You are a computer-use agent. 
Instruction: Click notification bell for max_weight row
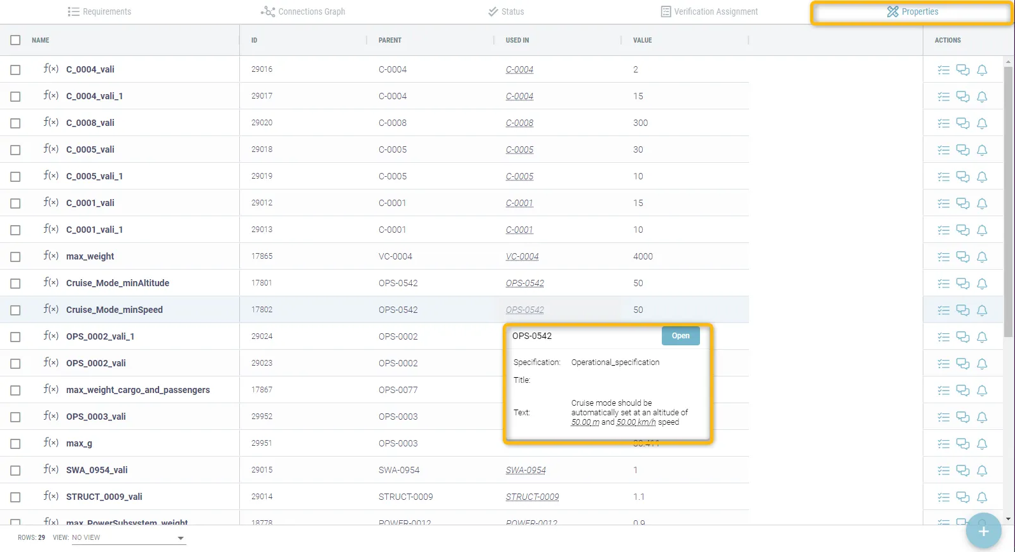pos(982,257)
